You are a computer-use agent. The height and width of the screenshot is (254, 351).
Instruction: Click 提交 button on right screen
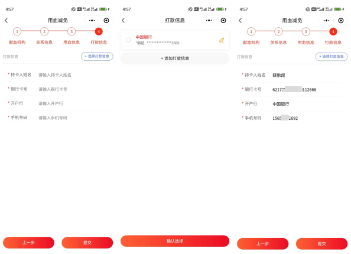[x=321, y=244]
